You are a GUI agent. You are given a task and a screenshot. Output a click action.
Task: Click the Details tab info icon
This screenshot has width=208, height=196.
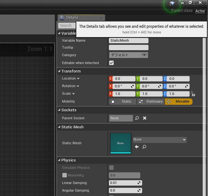[62, 18]
